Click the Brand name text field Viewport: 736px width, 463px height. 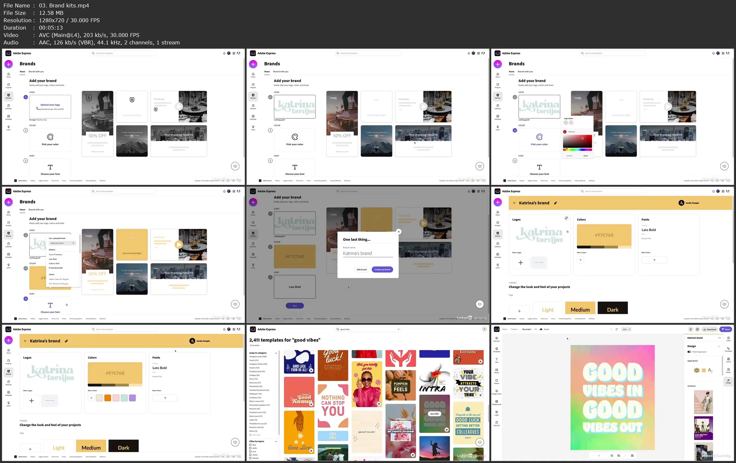tap(368, 254)
